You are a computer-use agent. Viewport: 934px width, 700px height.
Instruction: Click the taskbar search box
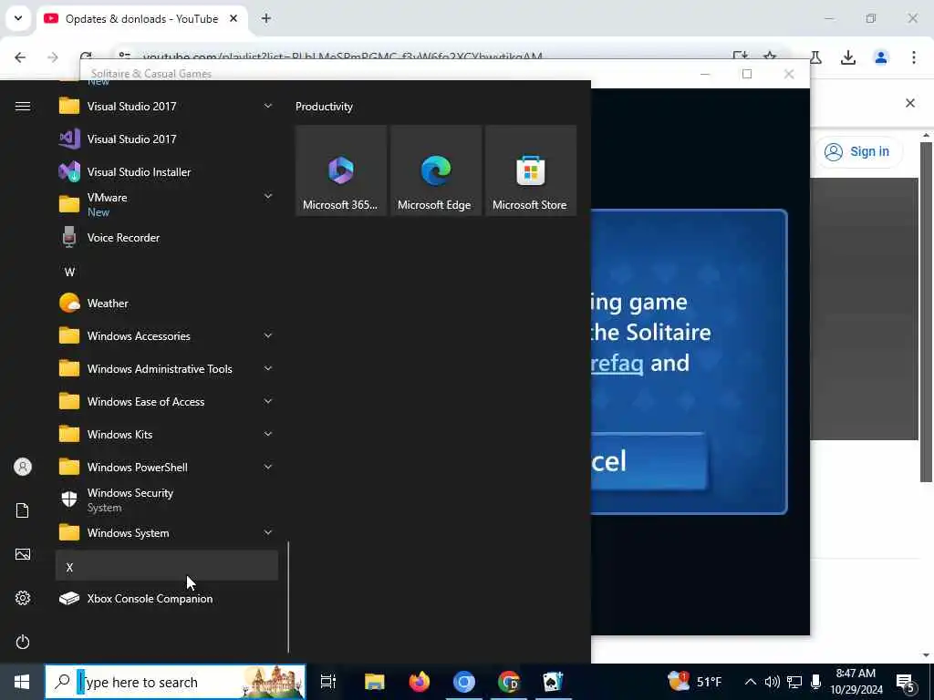pos(175,682)
